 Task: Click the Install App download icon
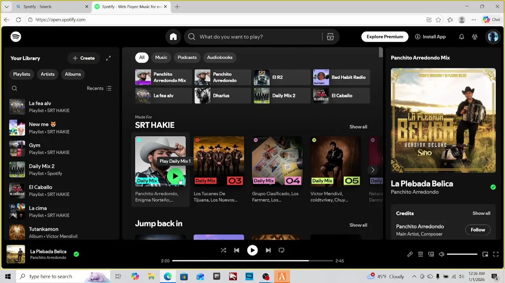[418, 37]
